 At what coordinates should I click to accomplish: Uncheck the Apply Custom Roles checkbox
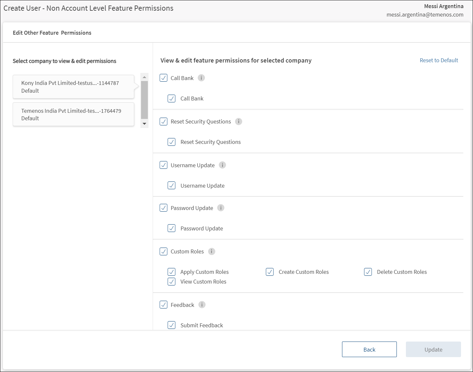tap(171, 272)
